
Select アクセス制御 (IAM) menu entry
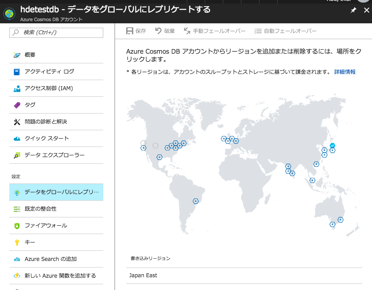point(56,88)
